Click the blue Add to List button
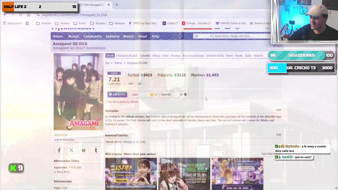The width and height of the screenshot is (338, 190). click(117, 94)
